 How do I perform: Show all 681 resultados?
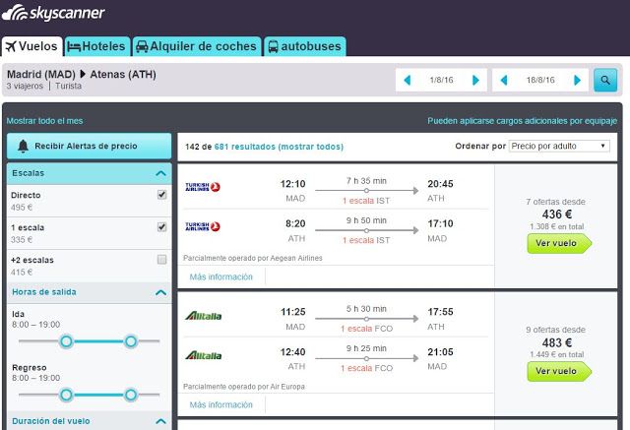(279, 147)
